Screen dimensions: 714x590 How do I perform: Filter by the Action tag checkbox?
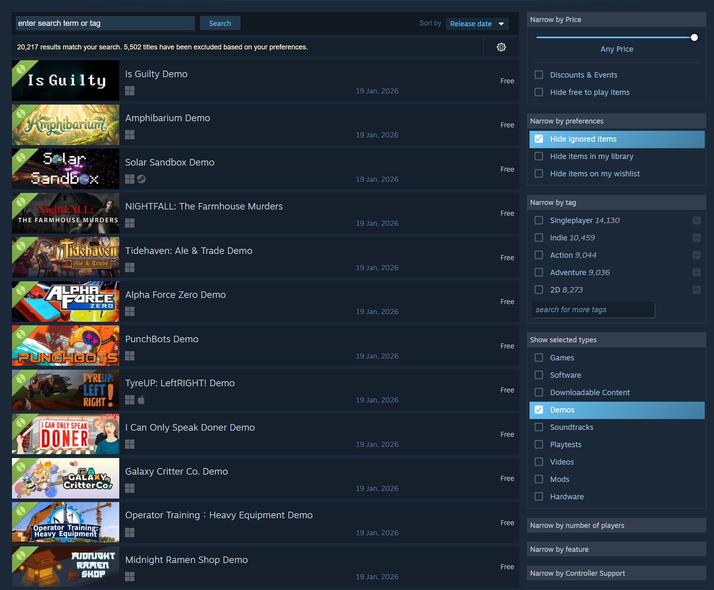point(539,255)
